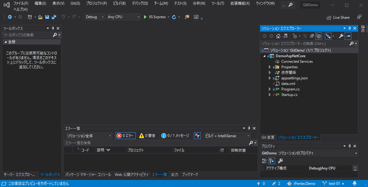Sort by the プロジェクト column header
The height and width of the screenshot is (187, 368).
pyautogui.click(x=149, y=150)
